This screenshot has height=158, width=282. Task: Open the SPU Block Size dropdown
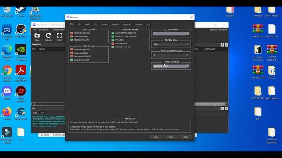(x=171, y=44)
